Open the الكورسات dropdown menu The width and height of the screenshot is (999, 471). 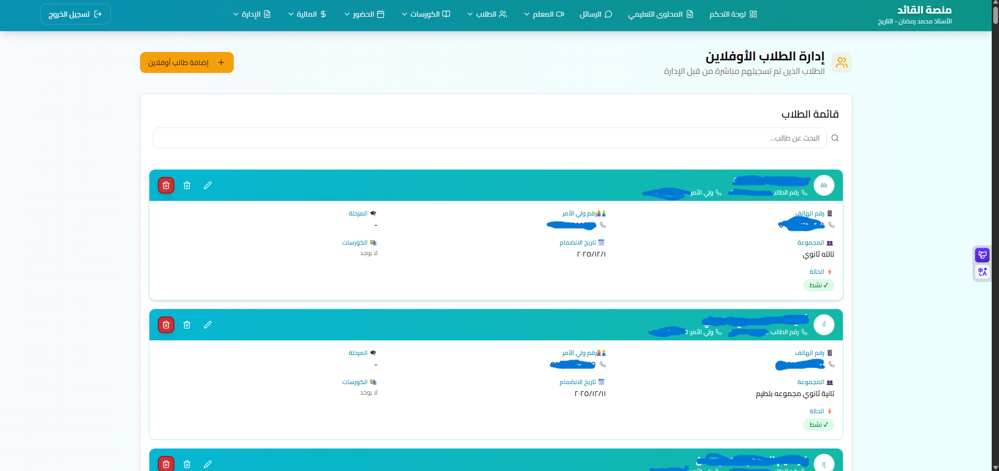tap(426, 14)
